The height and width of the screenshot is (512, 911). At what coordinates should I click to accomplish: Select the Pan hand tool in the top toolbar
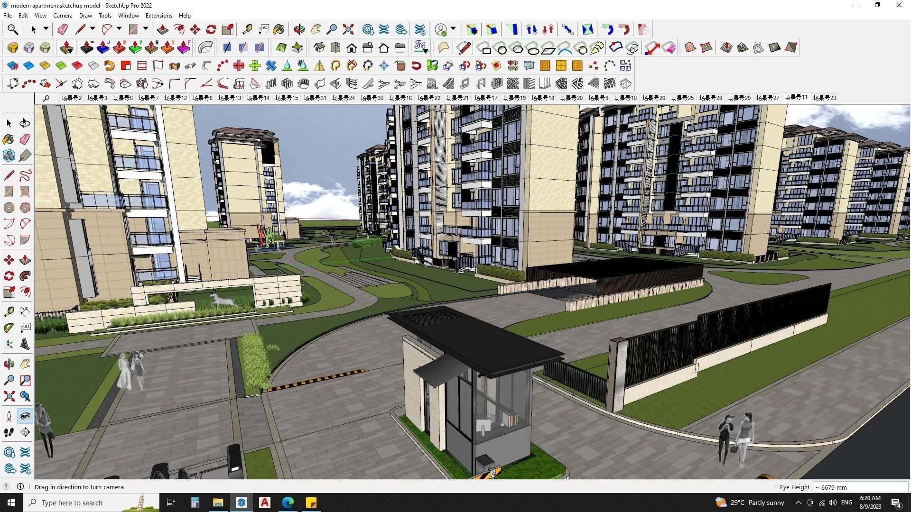pyautogui.click(x=316, y=29)
